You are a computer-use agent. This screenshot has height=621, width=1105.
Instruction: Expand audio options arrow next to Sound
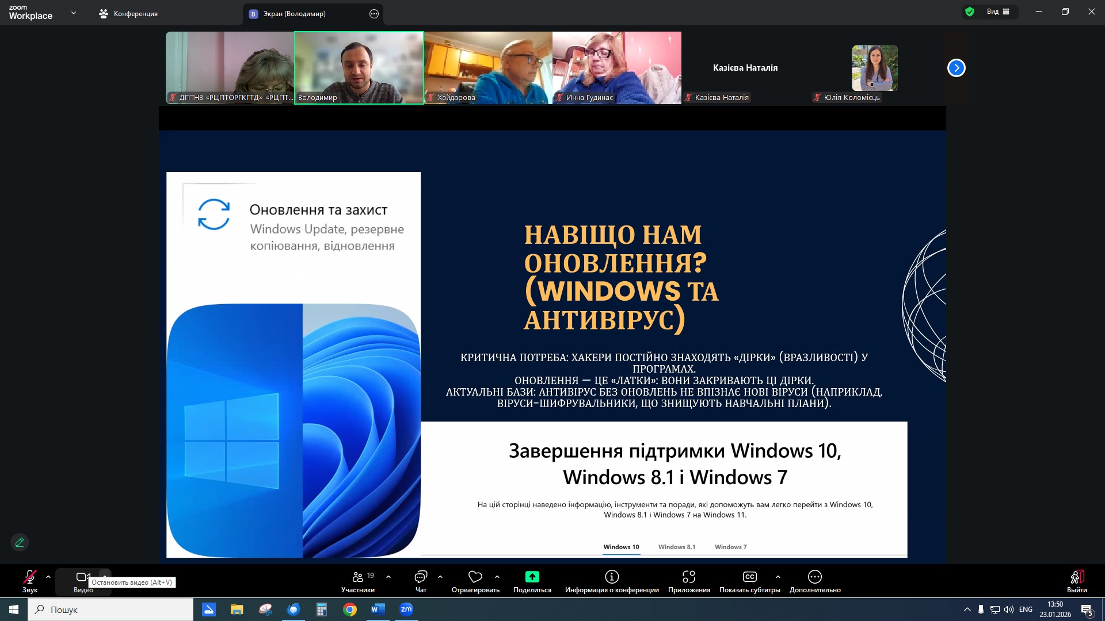click(48, 577)
